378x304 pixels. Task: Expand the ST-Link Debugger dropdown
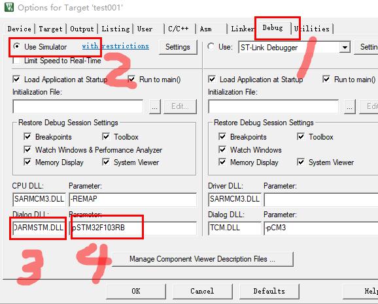tap(345, 47)
